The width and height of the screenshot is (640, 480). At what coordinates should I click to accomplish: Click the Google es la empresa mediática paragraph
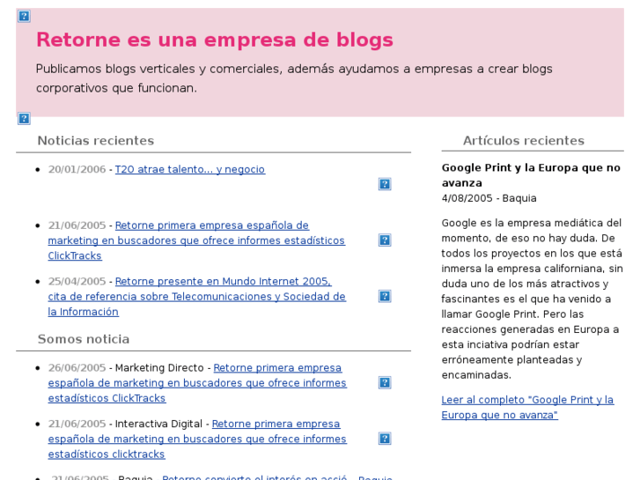pos(533,299)
